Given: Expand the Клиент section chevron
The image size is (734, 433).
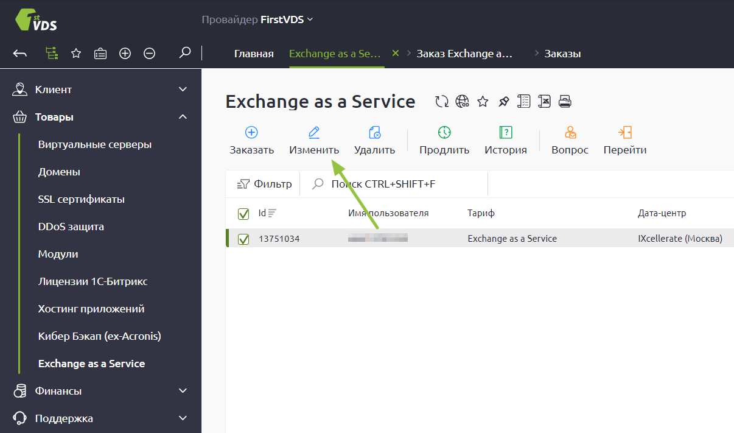Looking at the screenshot, I should pyautogui.click(x=183, y=90).
